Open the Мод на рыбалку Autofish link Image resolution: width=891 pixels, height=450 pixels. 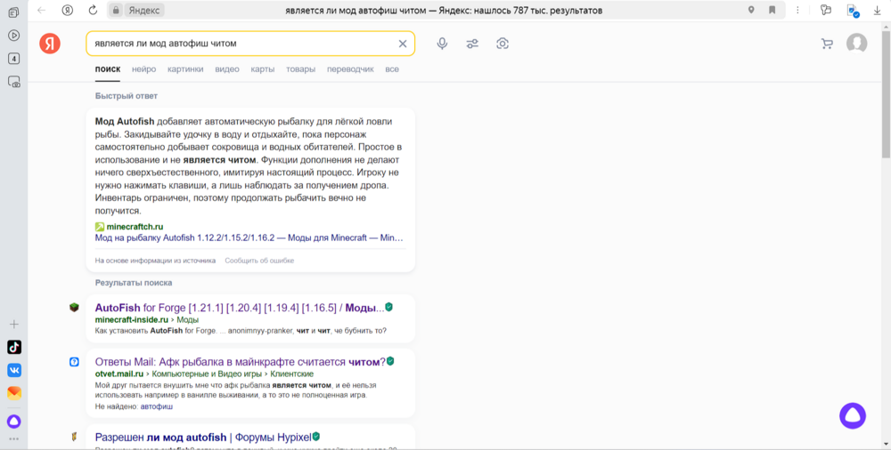click(x=249, y=237)
